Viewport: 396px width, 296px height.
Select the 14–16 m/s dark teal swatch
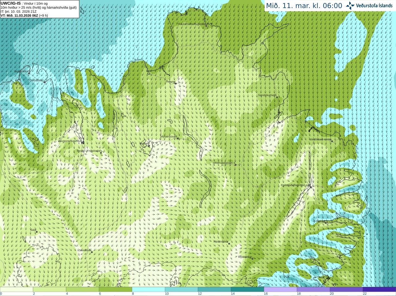[247, 290]
